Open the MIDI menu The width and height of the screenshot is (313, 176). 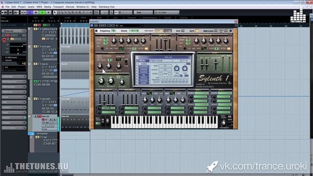coord(39,7)
